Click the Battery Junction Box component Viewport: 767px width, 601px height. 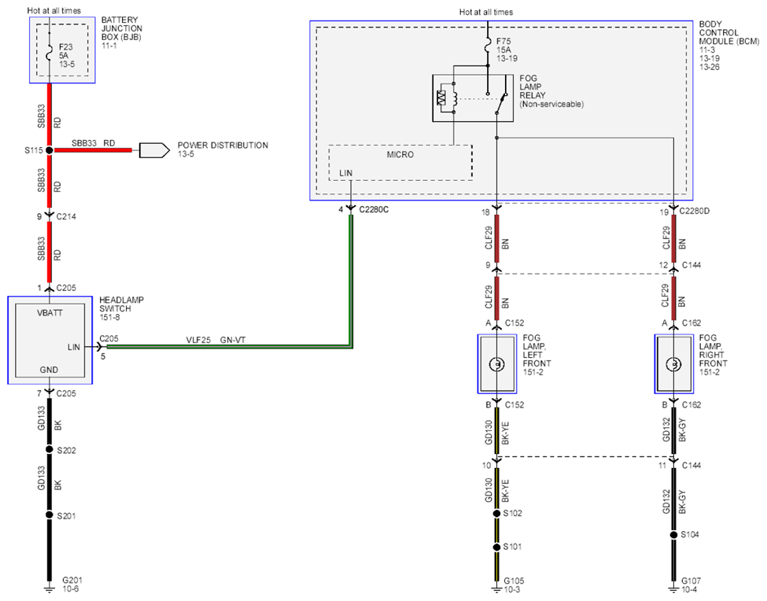click(62, 50)
